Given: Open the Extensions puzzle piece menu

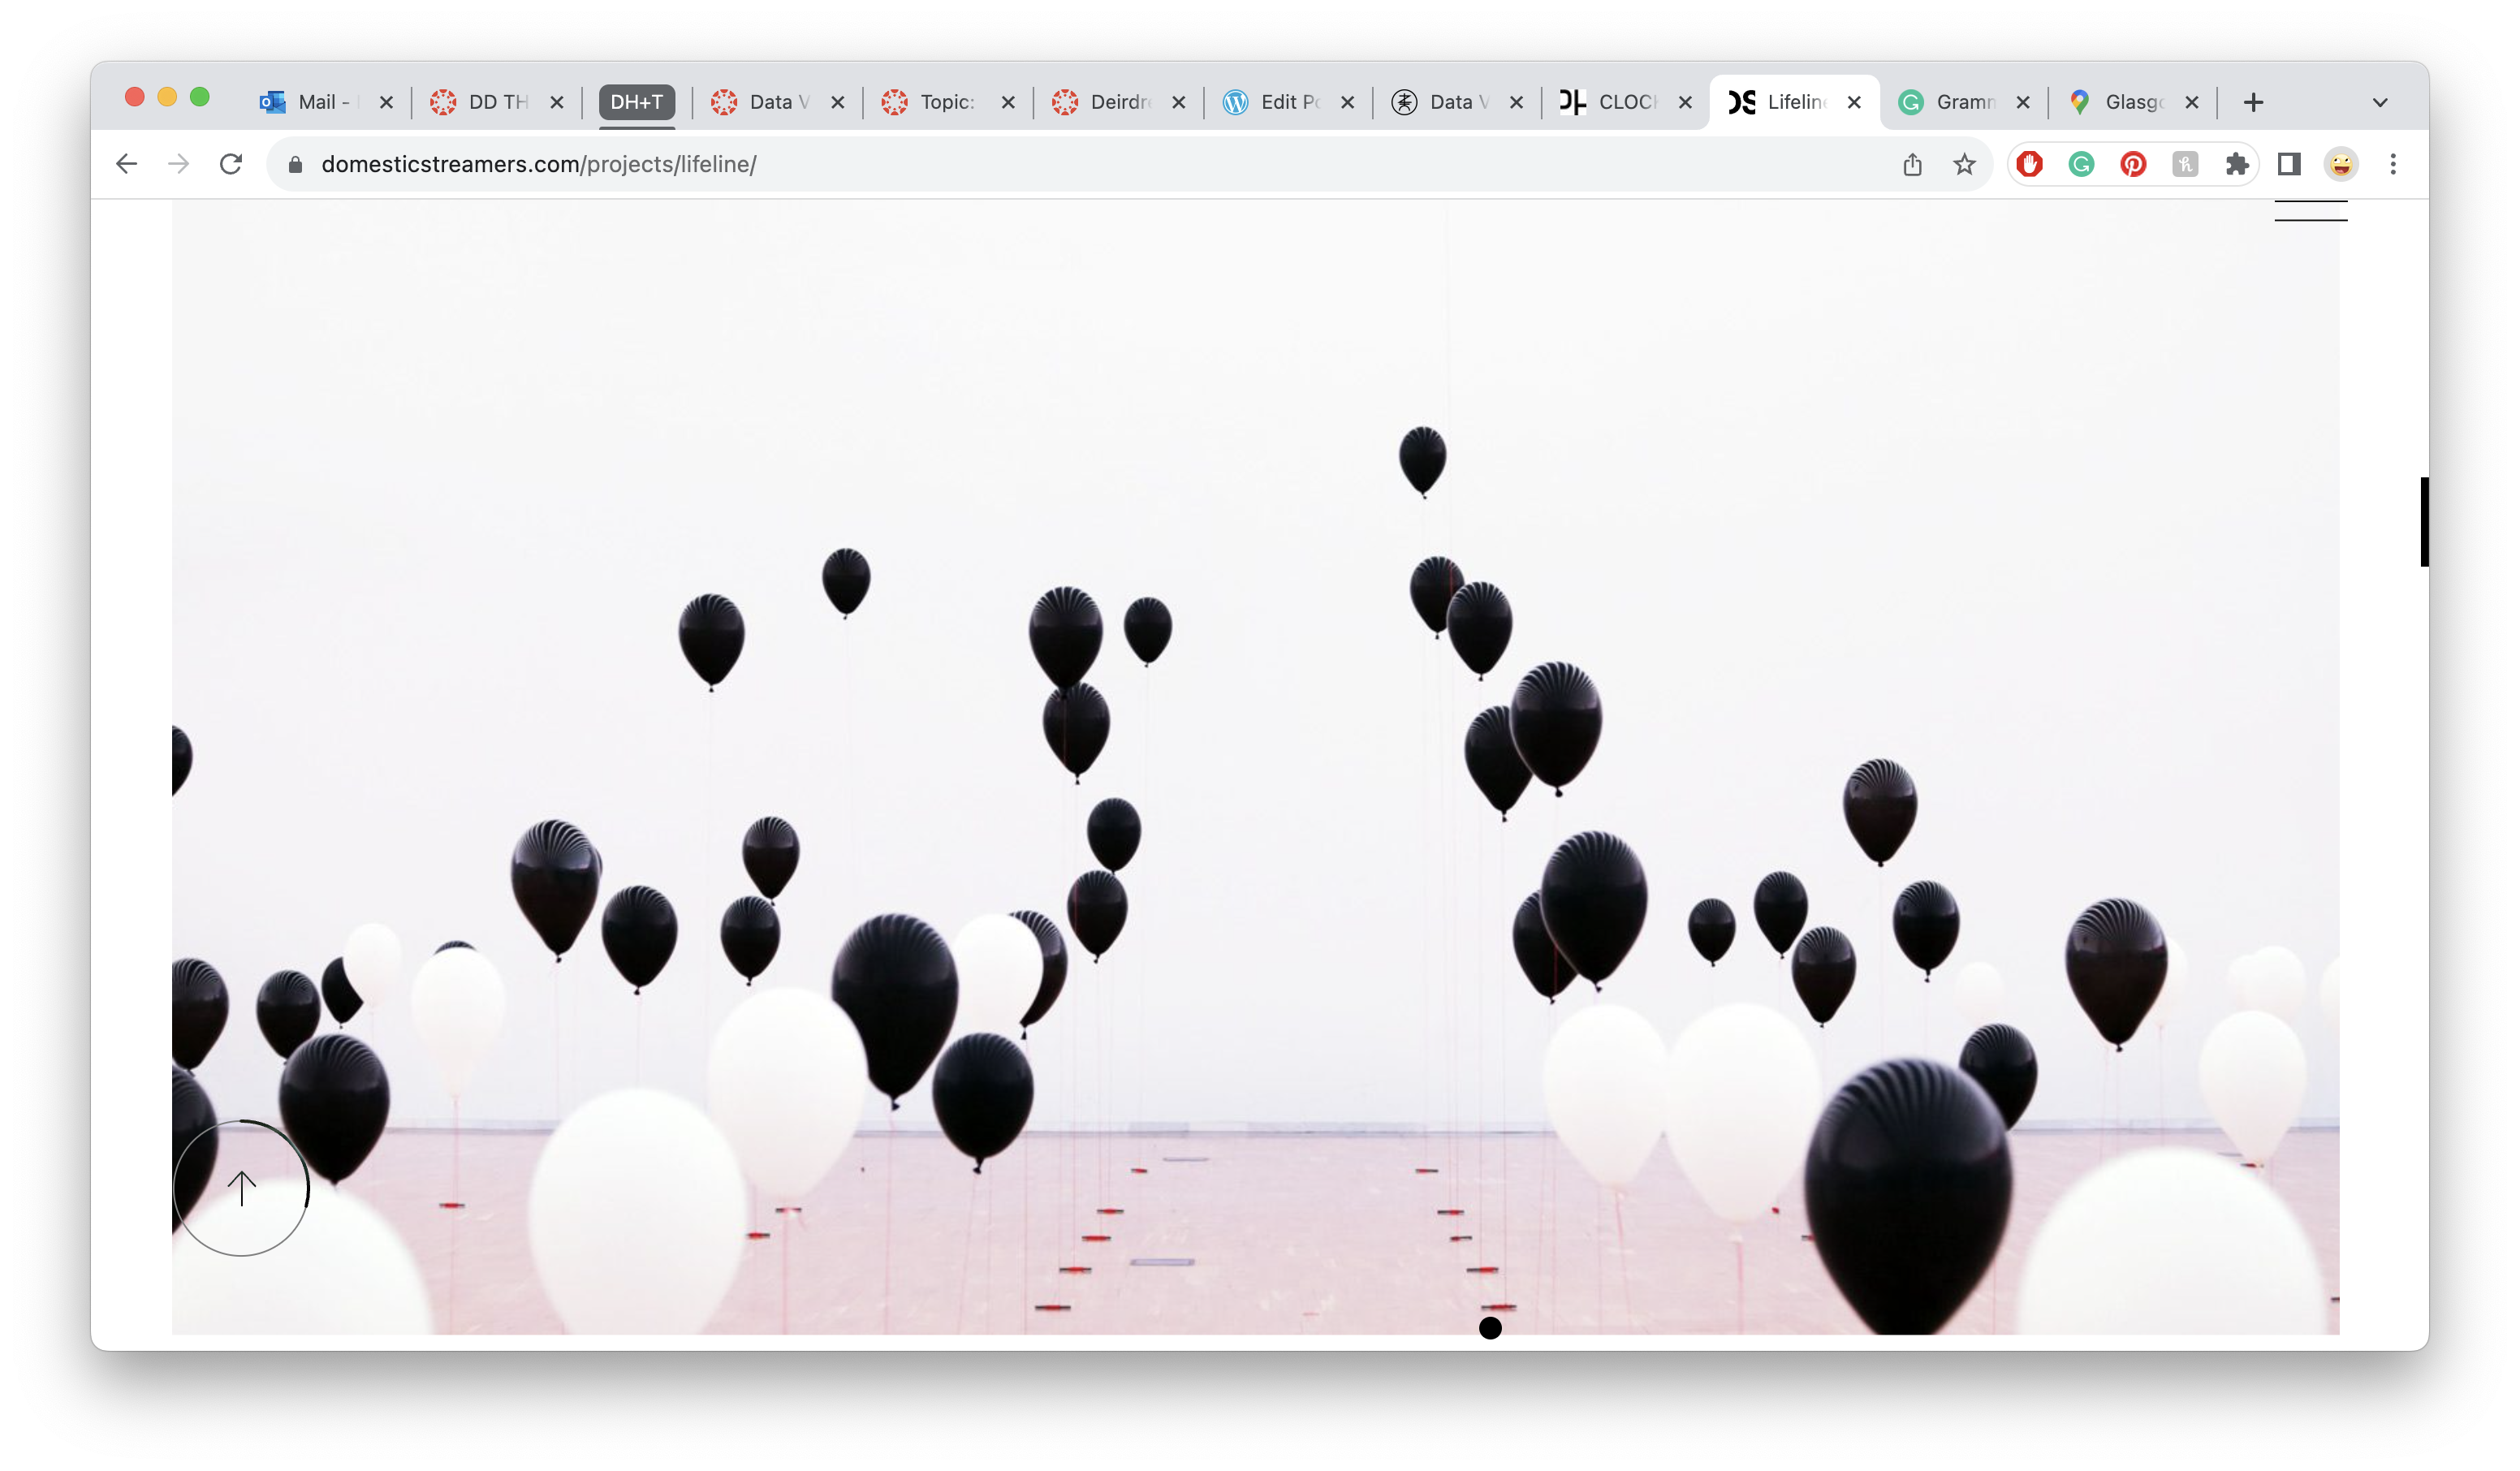Looking at the screenshot, I should [x=2237, y=164].
